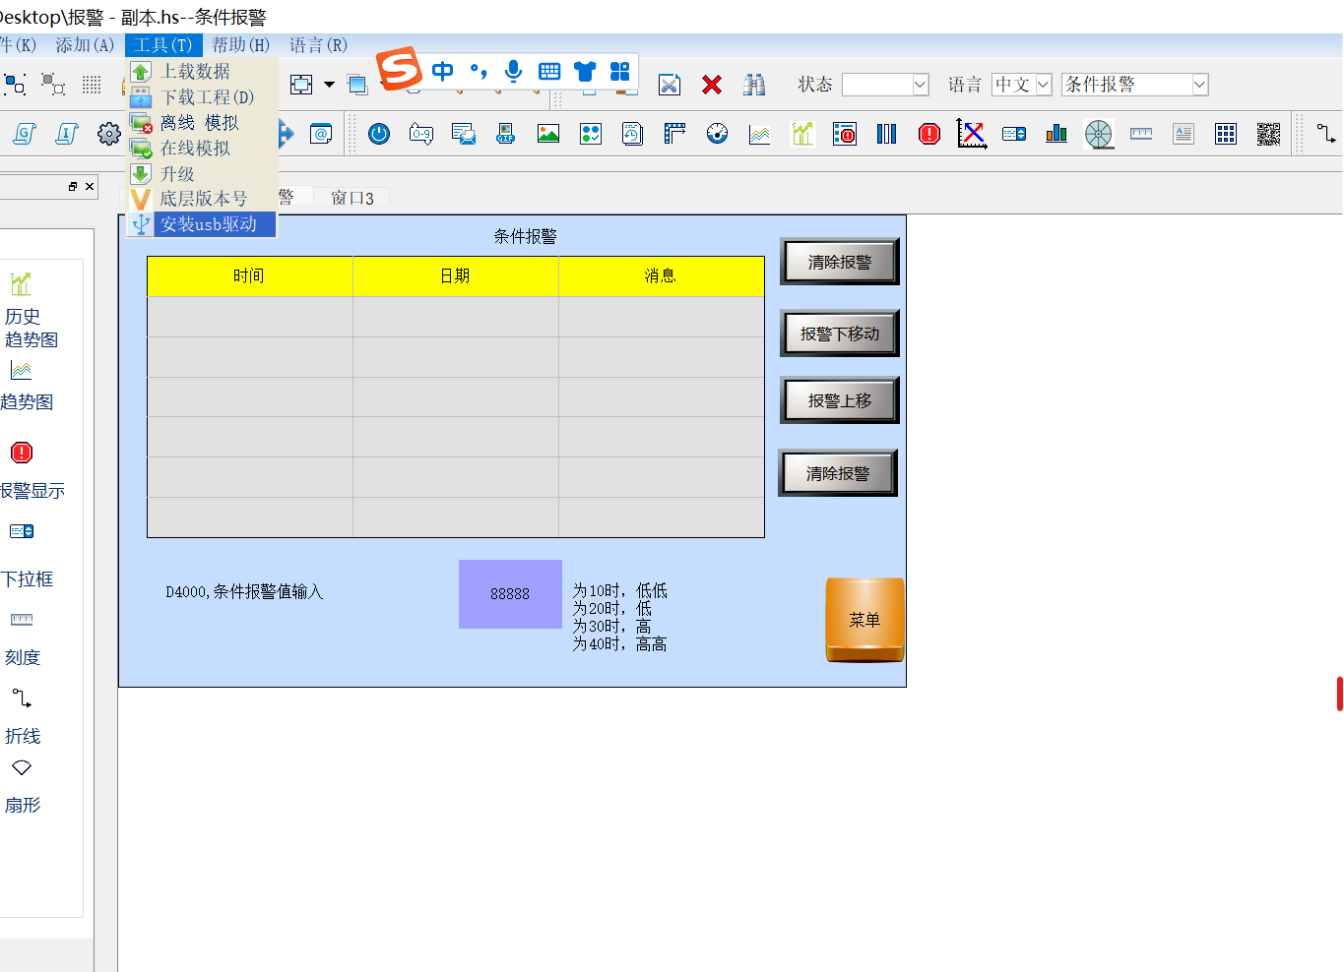The height and width of the screenshot is (972, 1344).
Task: Select the bar chart toolbar icon
Action: point(1056,134)
